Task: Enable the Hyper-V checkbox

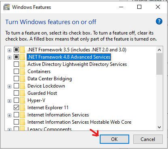Action: (x=16, y=100)
